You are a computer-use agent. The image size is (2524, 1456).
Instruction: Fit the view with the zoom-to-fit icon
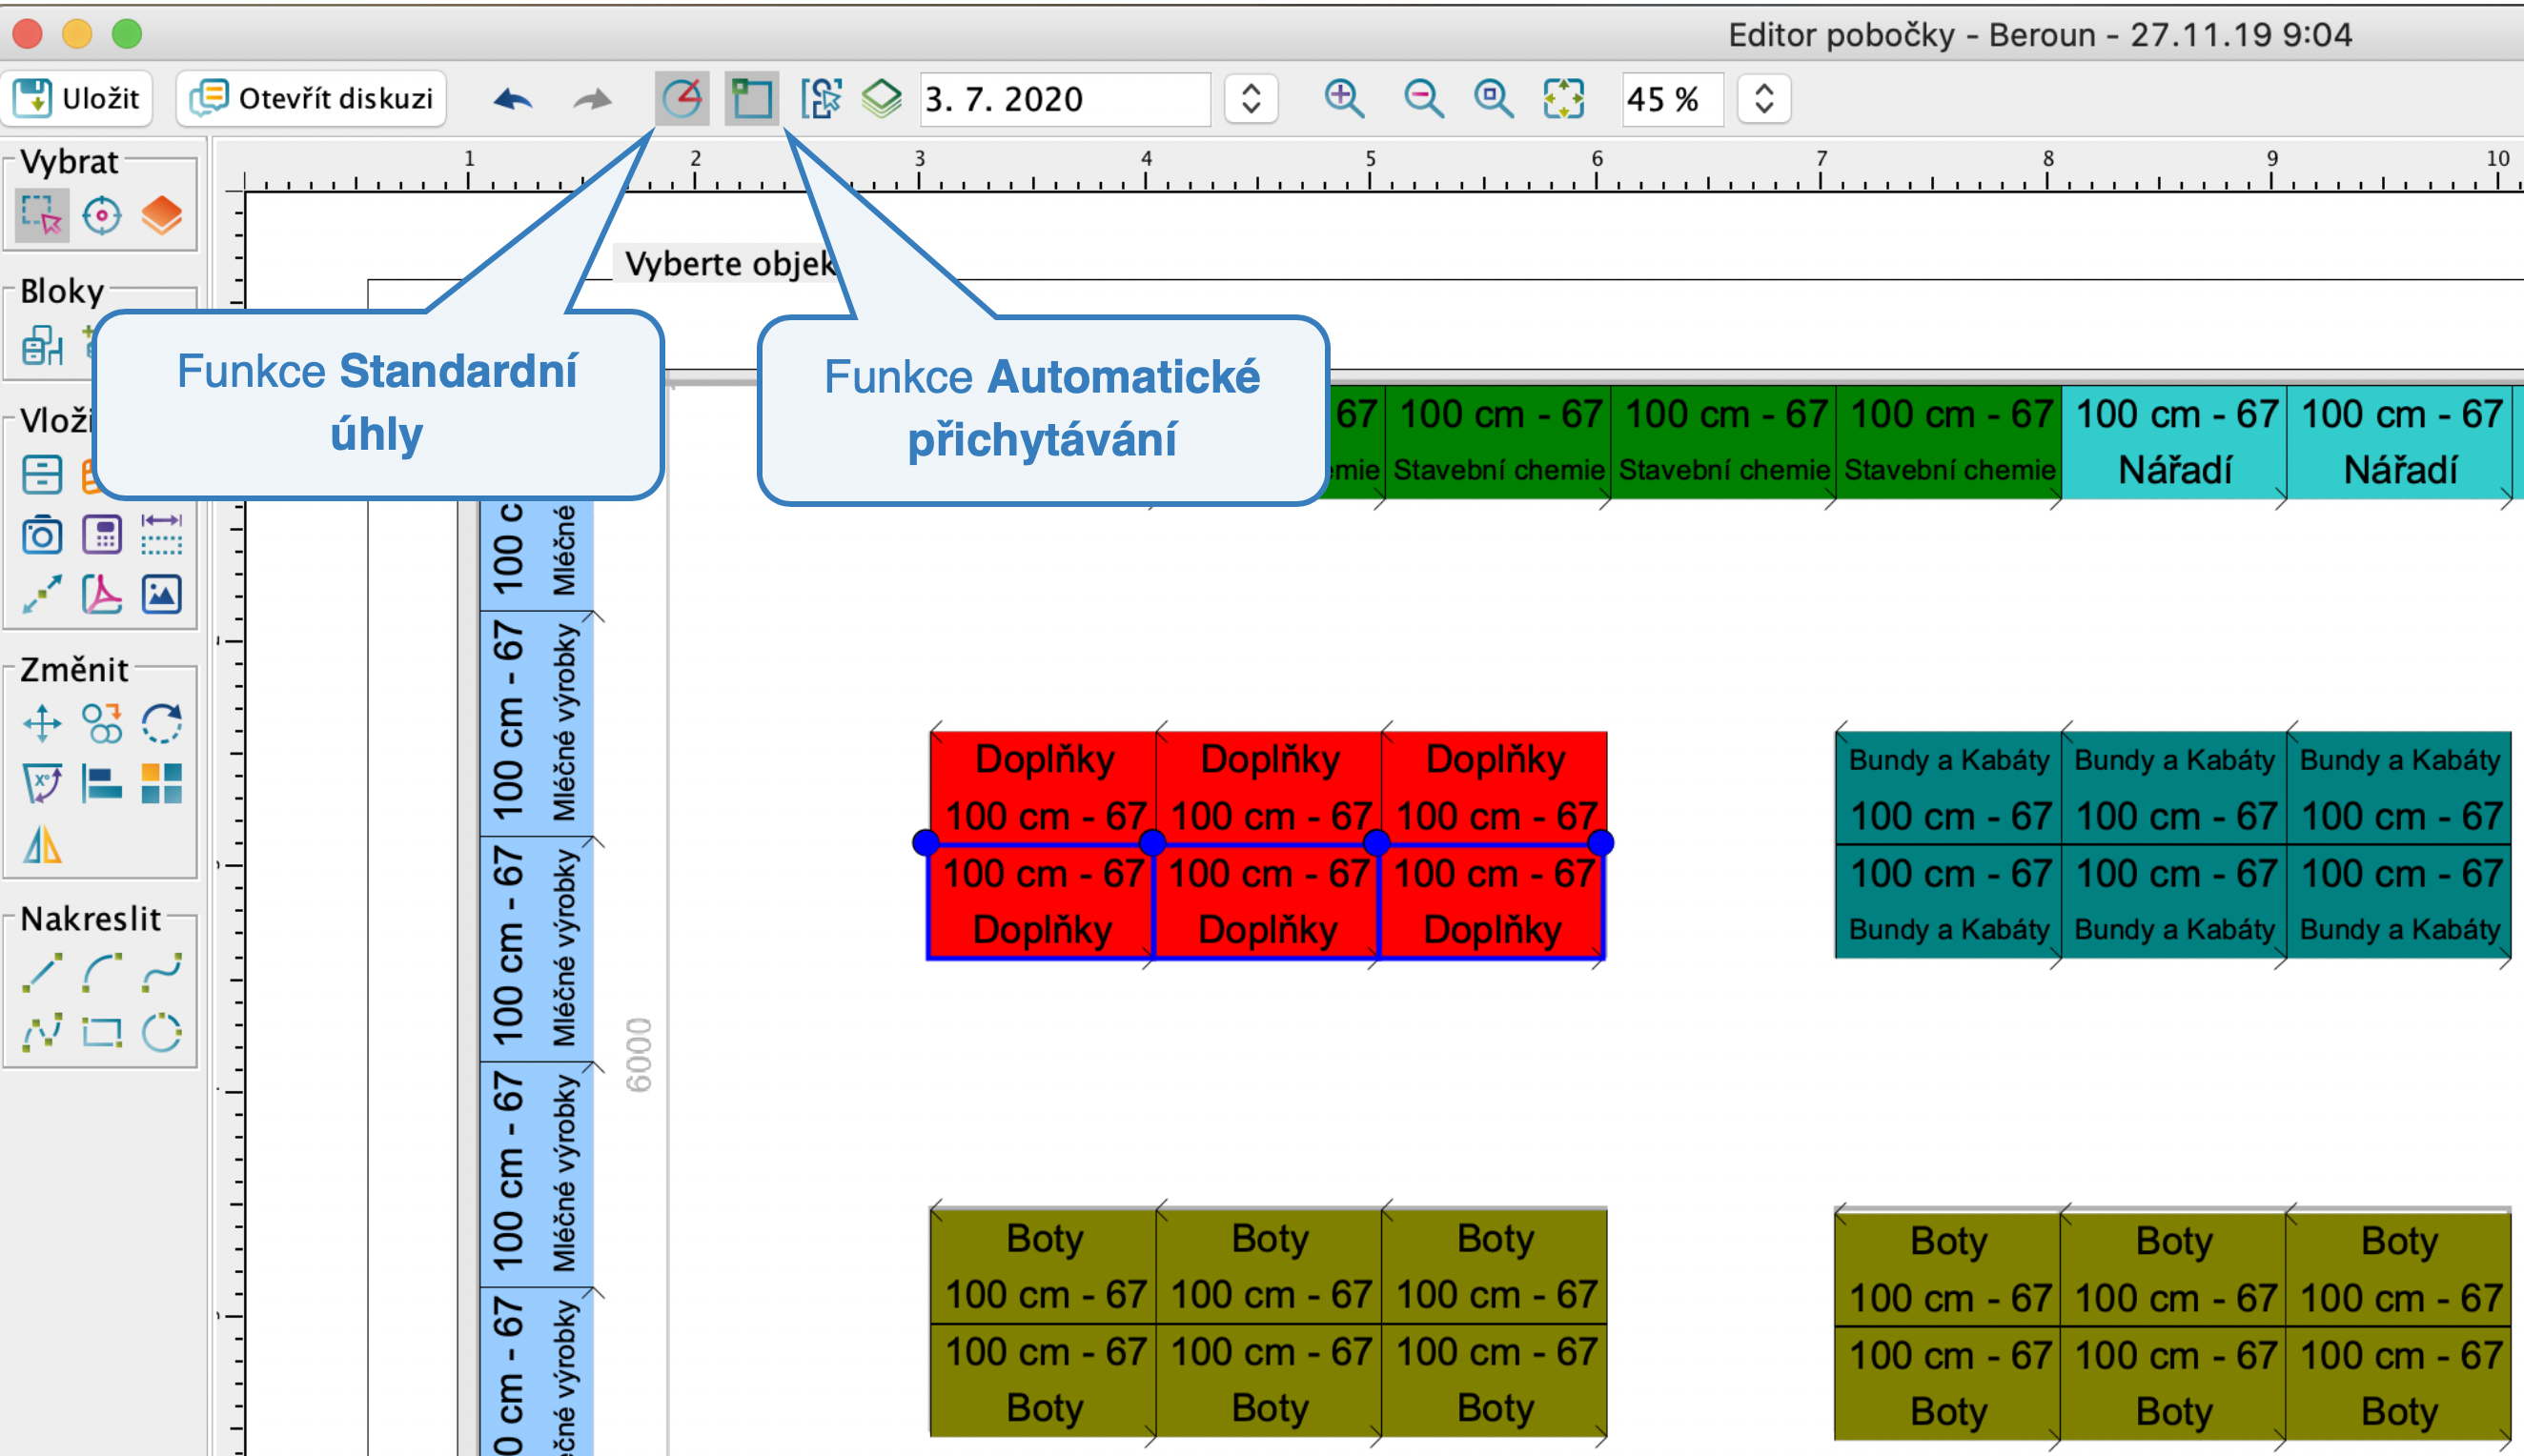coord(1564,98)
